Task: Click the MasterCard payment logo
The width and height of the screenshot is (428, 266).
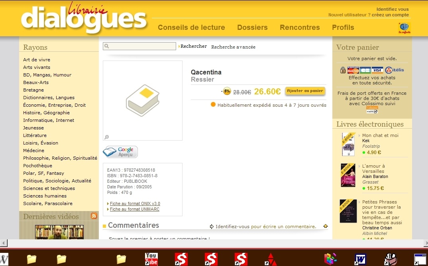Action: [353, 70]
